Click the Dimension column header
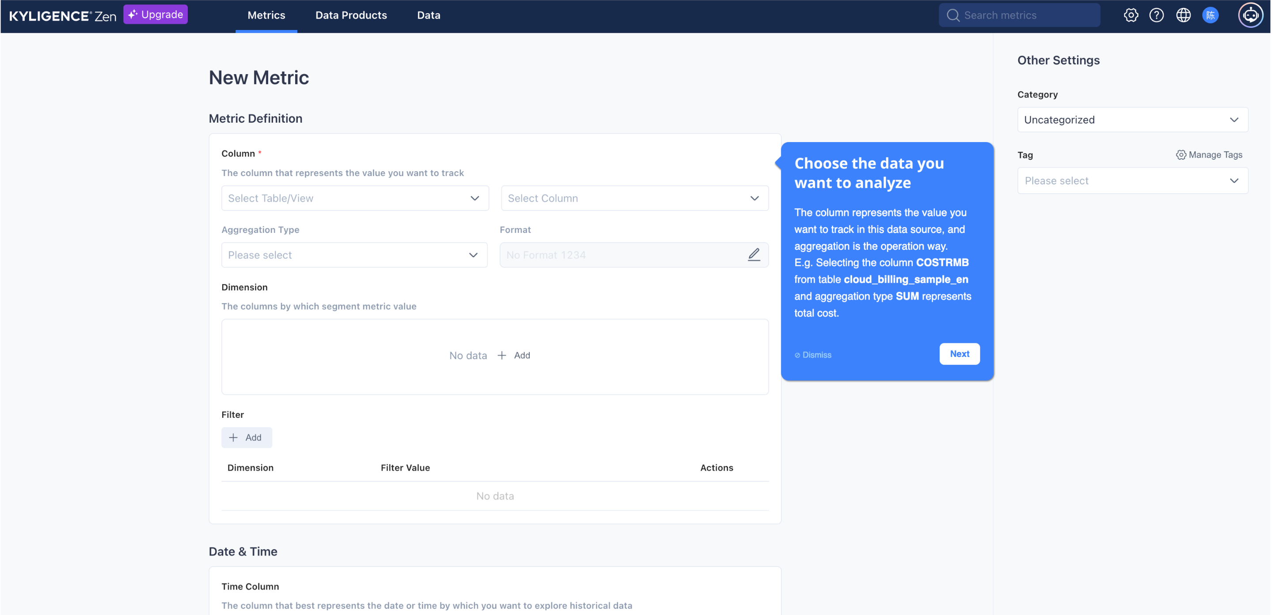The width and height of the screenshot is (1274, 615). pos(250,467)
